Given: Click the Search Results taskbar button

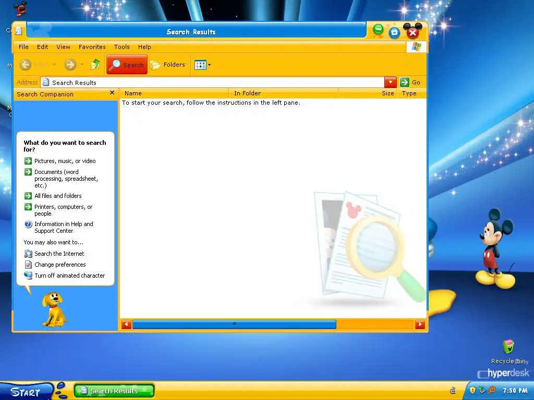Looking at the screenshot, I should pyautogui.click(x=114, y=391).
